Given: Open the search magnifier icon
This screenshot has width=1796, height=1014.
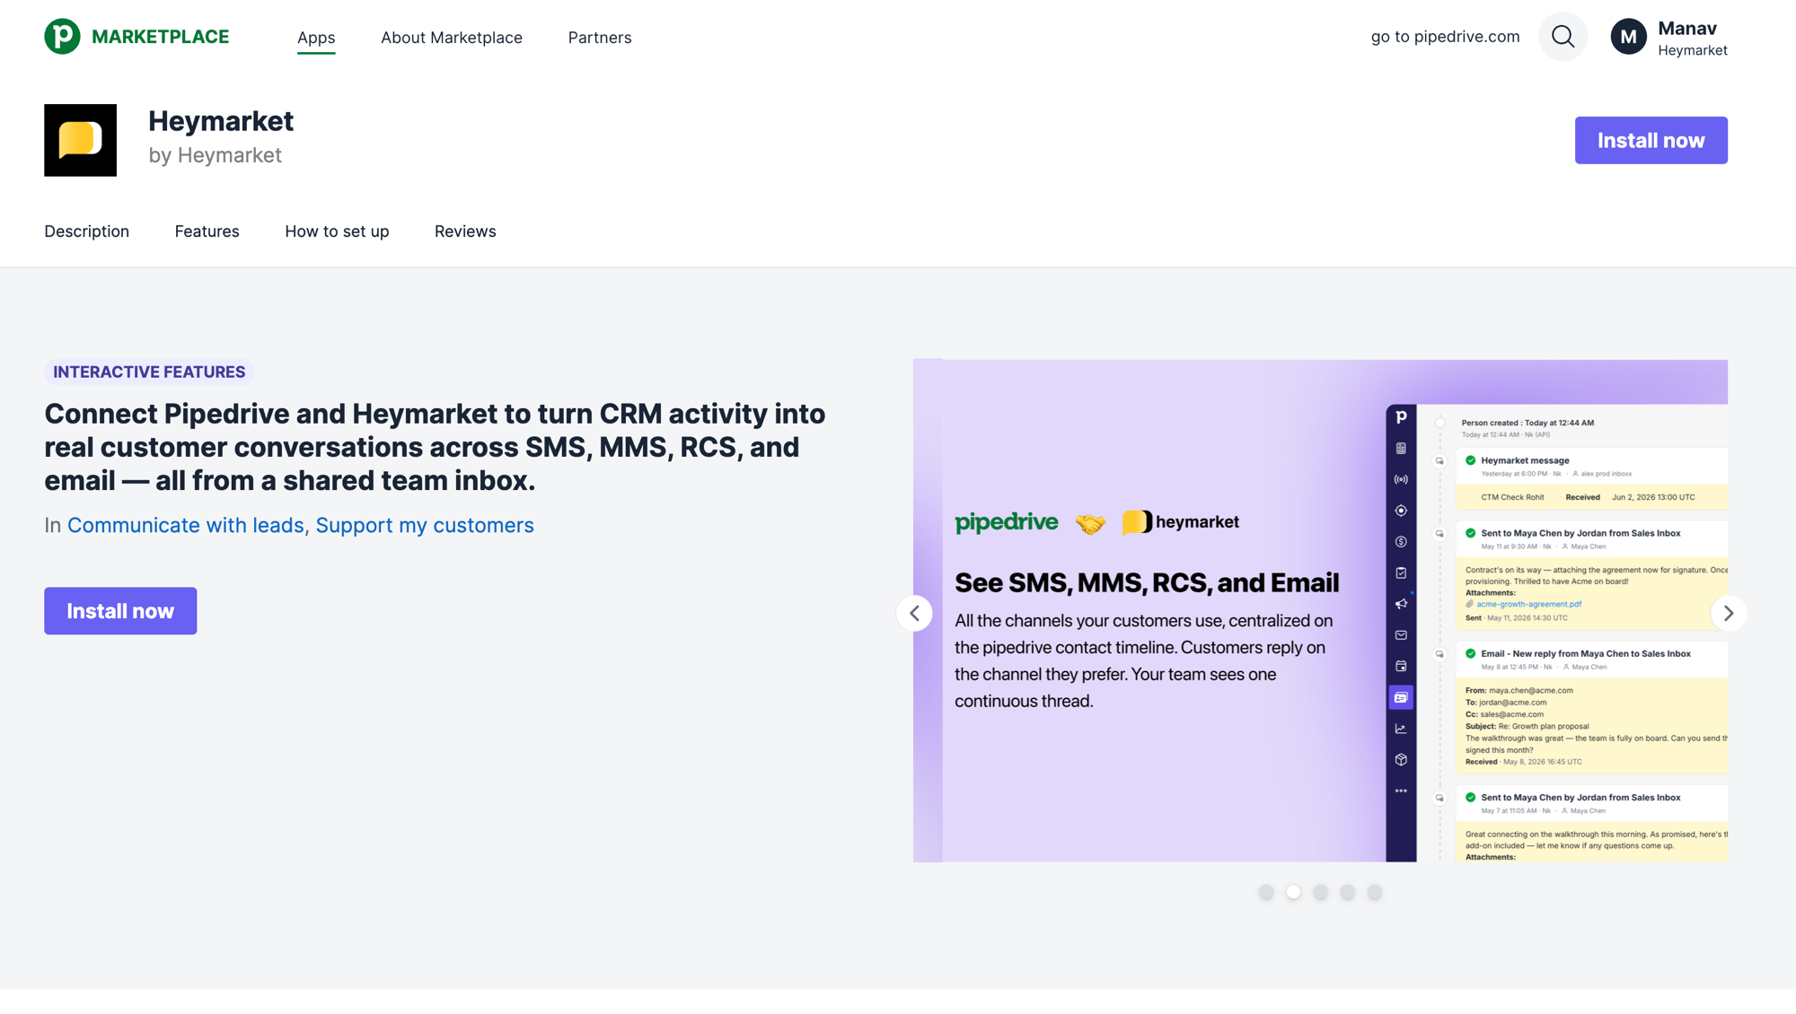Looking at the screenshot, I should tap(1563, 37).
